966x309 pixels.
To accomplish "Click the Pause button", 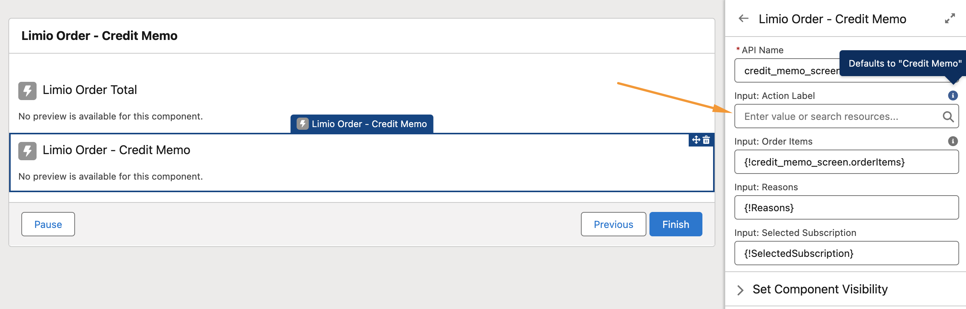I will click(x=48, y=224).
